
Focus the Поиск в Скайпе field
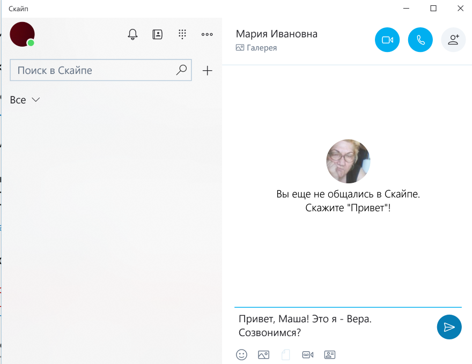coord(101,70)
